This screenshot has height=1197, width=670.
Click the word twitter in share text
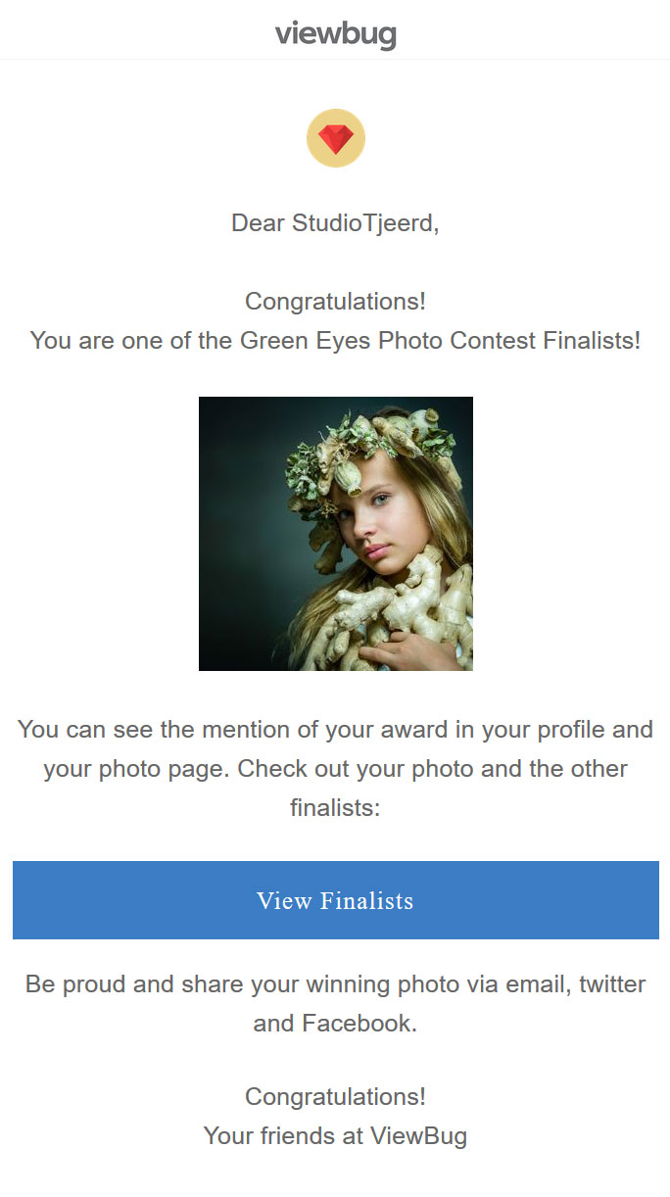(x=612, y=984)
